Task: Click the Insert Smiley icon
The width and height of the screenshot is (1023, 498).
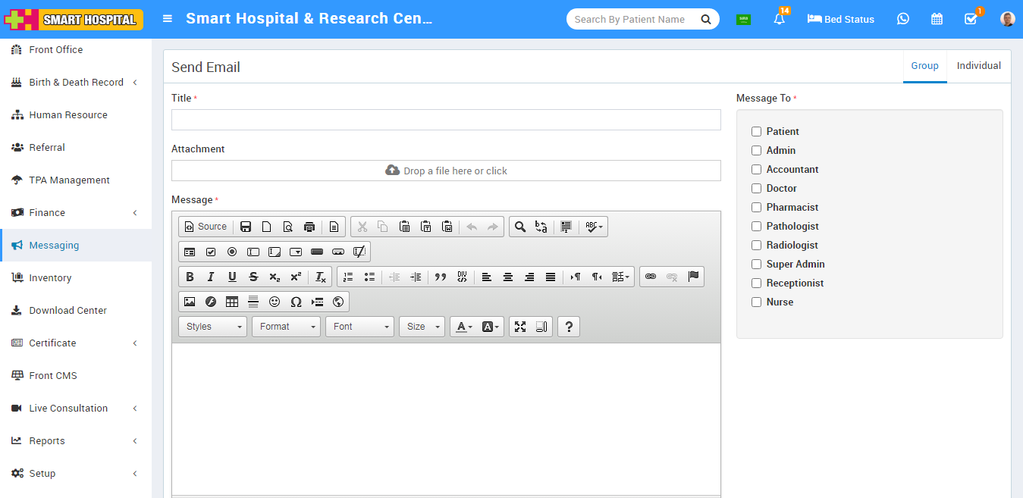Action: click(274, 301)
